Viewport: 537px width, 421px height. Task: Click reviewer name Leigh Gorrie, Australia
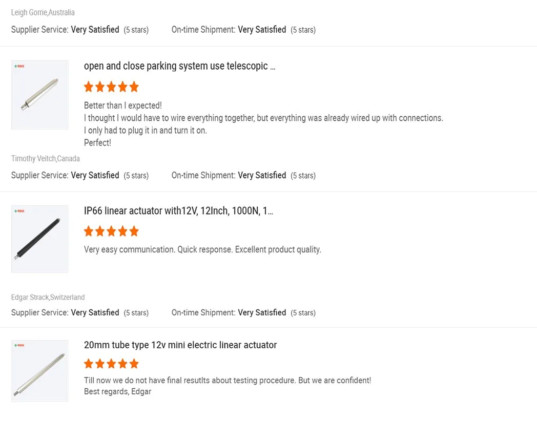[x=43, y=12]
